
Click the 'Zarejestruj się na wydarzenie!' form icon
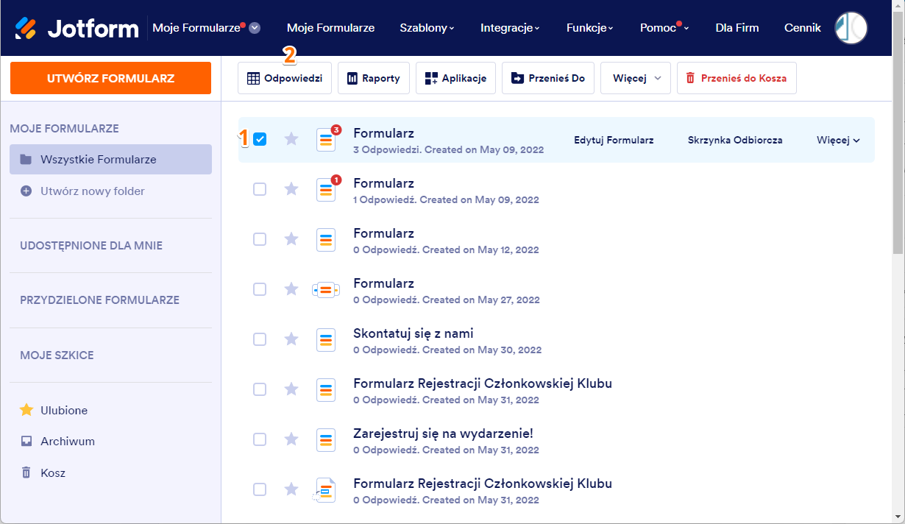pos(325,439)
